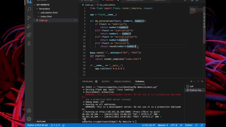Click the terminal prompt input cursor

(x=136, y=122)
